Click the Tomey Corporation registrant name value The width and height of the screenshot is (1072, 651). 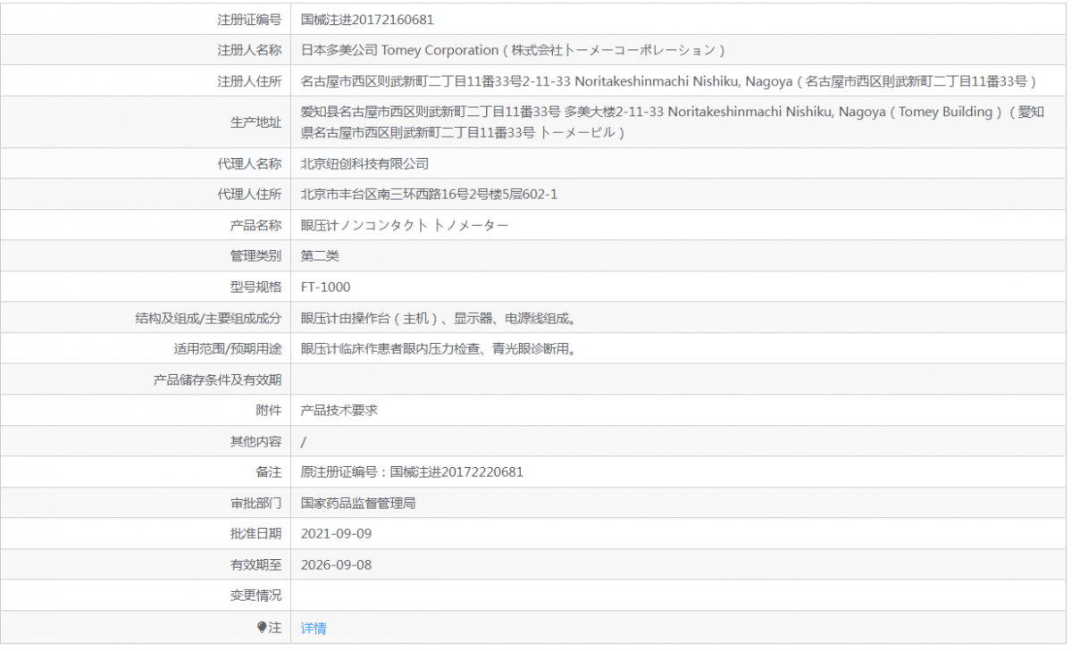click(513, 50)
